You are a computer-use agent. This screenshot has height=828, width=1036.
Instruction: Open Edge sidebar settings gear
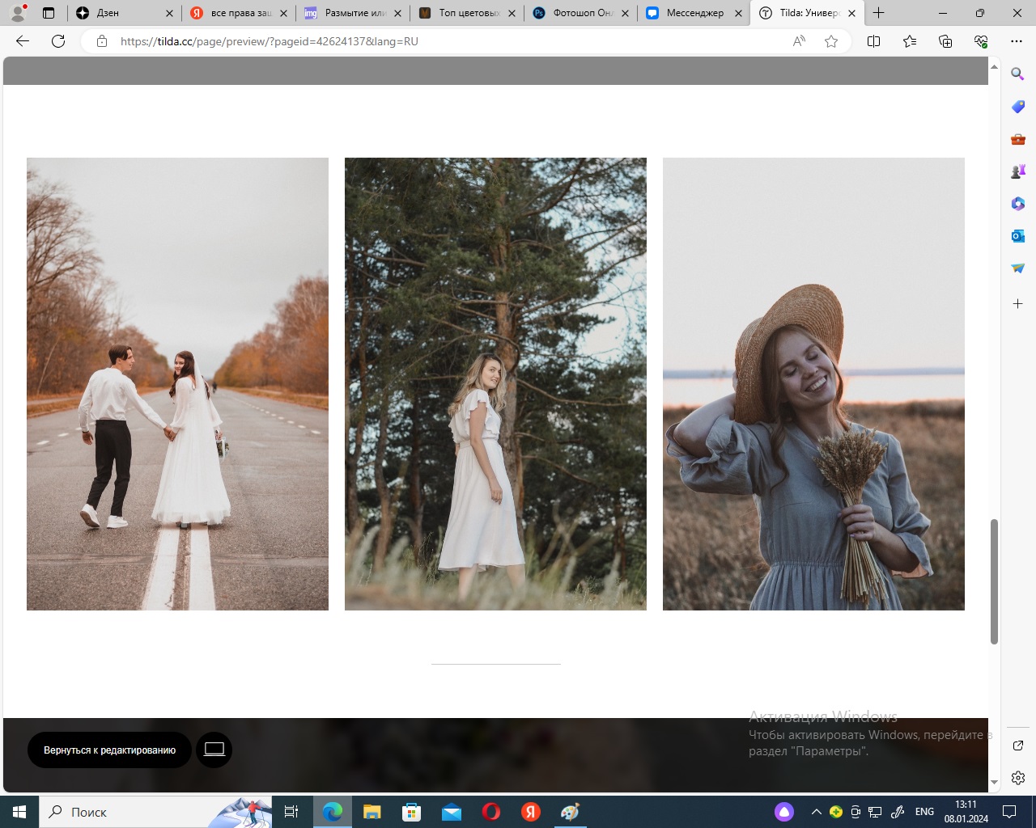click(x=1017, y=778)
